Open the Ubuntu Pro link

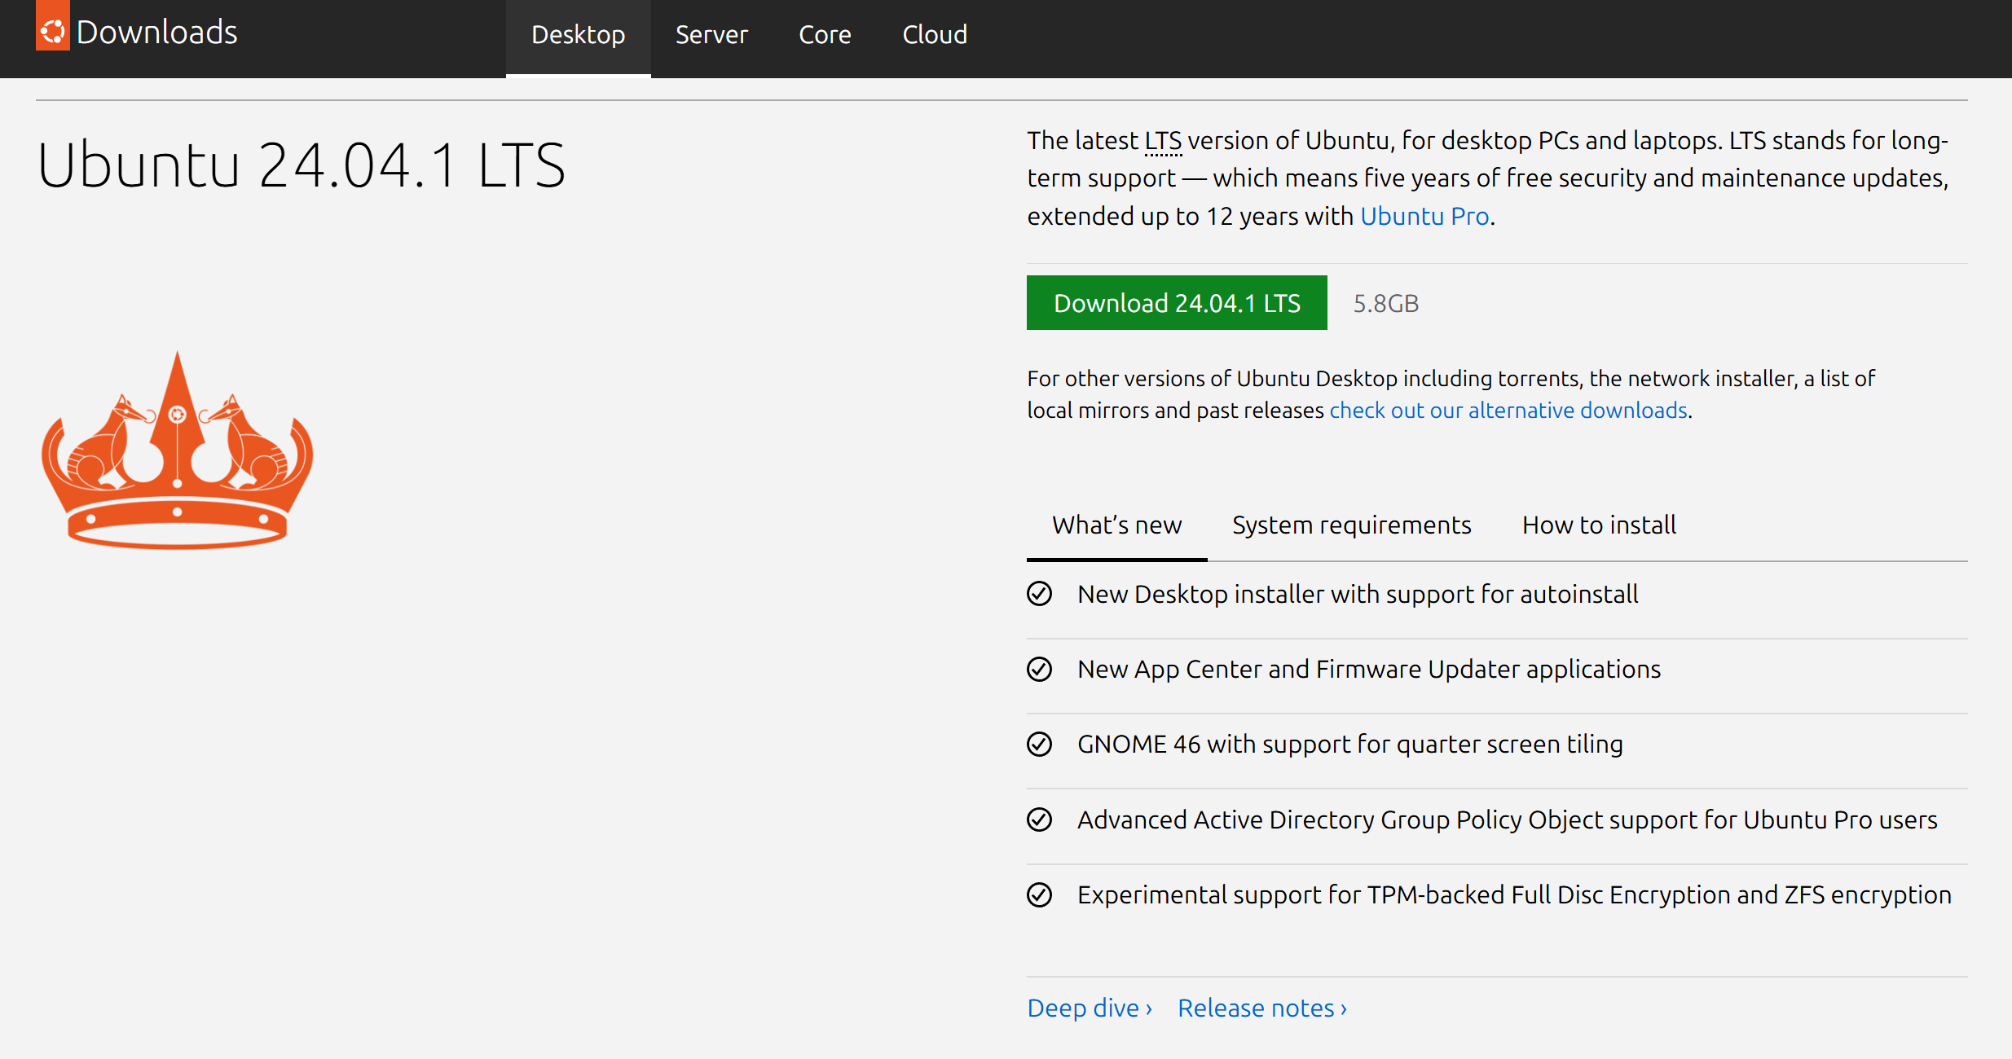point(1424,216)
